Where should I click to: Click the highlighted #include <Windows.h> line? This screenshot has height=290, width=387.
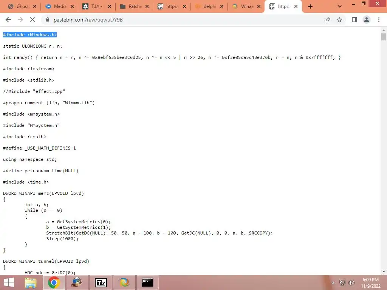click(x=30, y=35)
